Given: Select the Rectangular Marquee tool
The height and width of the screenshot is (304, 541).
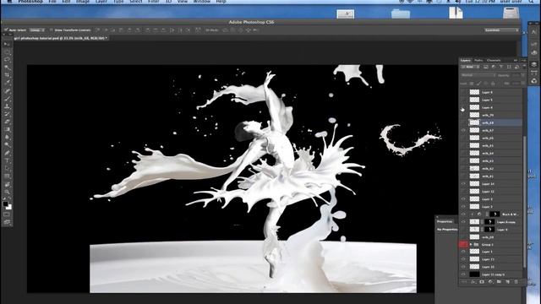Looking at the screenshot, I should coord(7,52).
